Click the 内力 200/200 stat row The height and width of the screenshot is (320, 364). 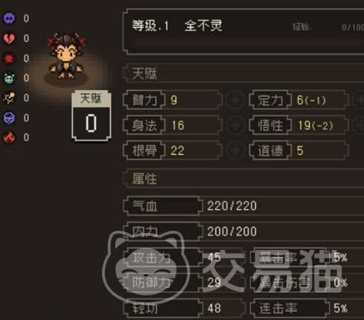[x=243, y=231]
